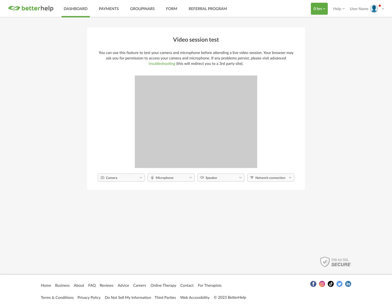Click the user profile avatar icon
The image size is (392, 304).
click(374, 9)
